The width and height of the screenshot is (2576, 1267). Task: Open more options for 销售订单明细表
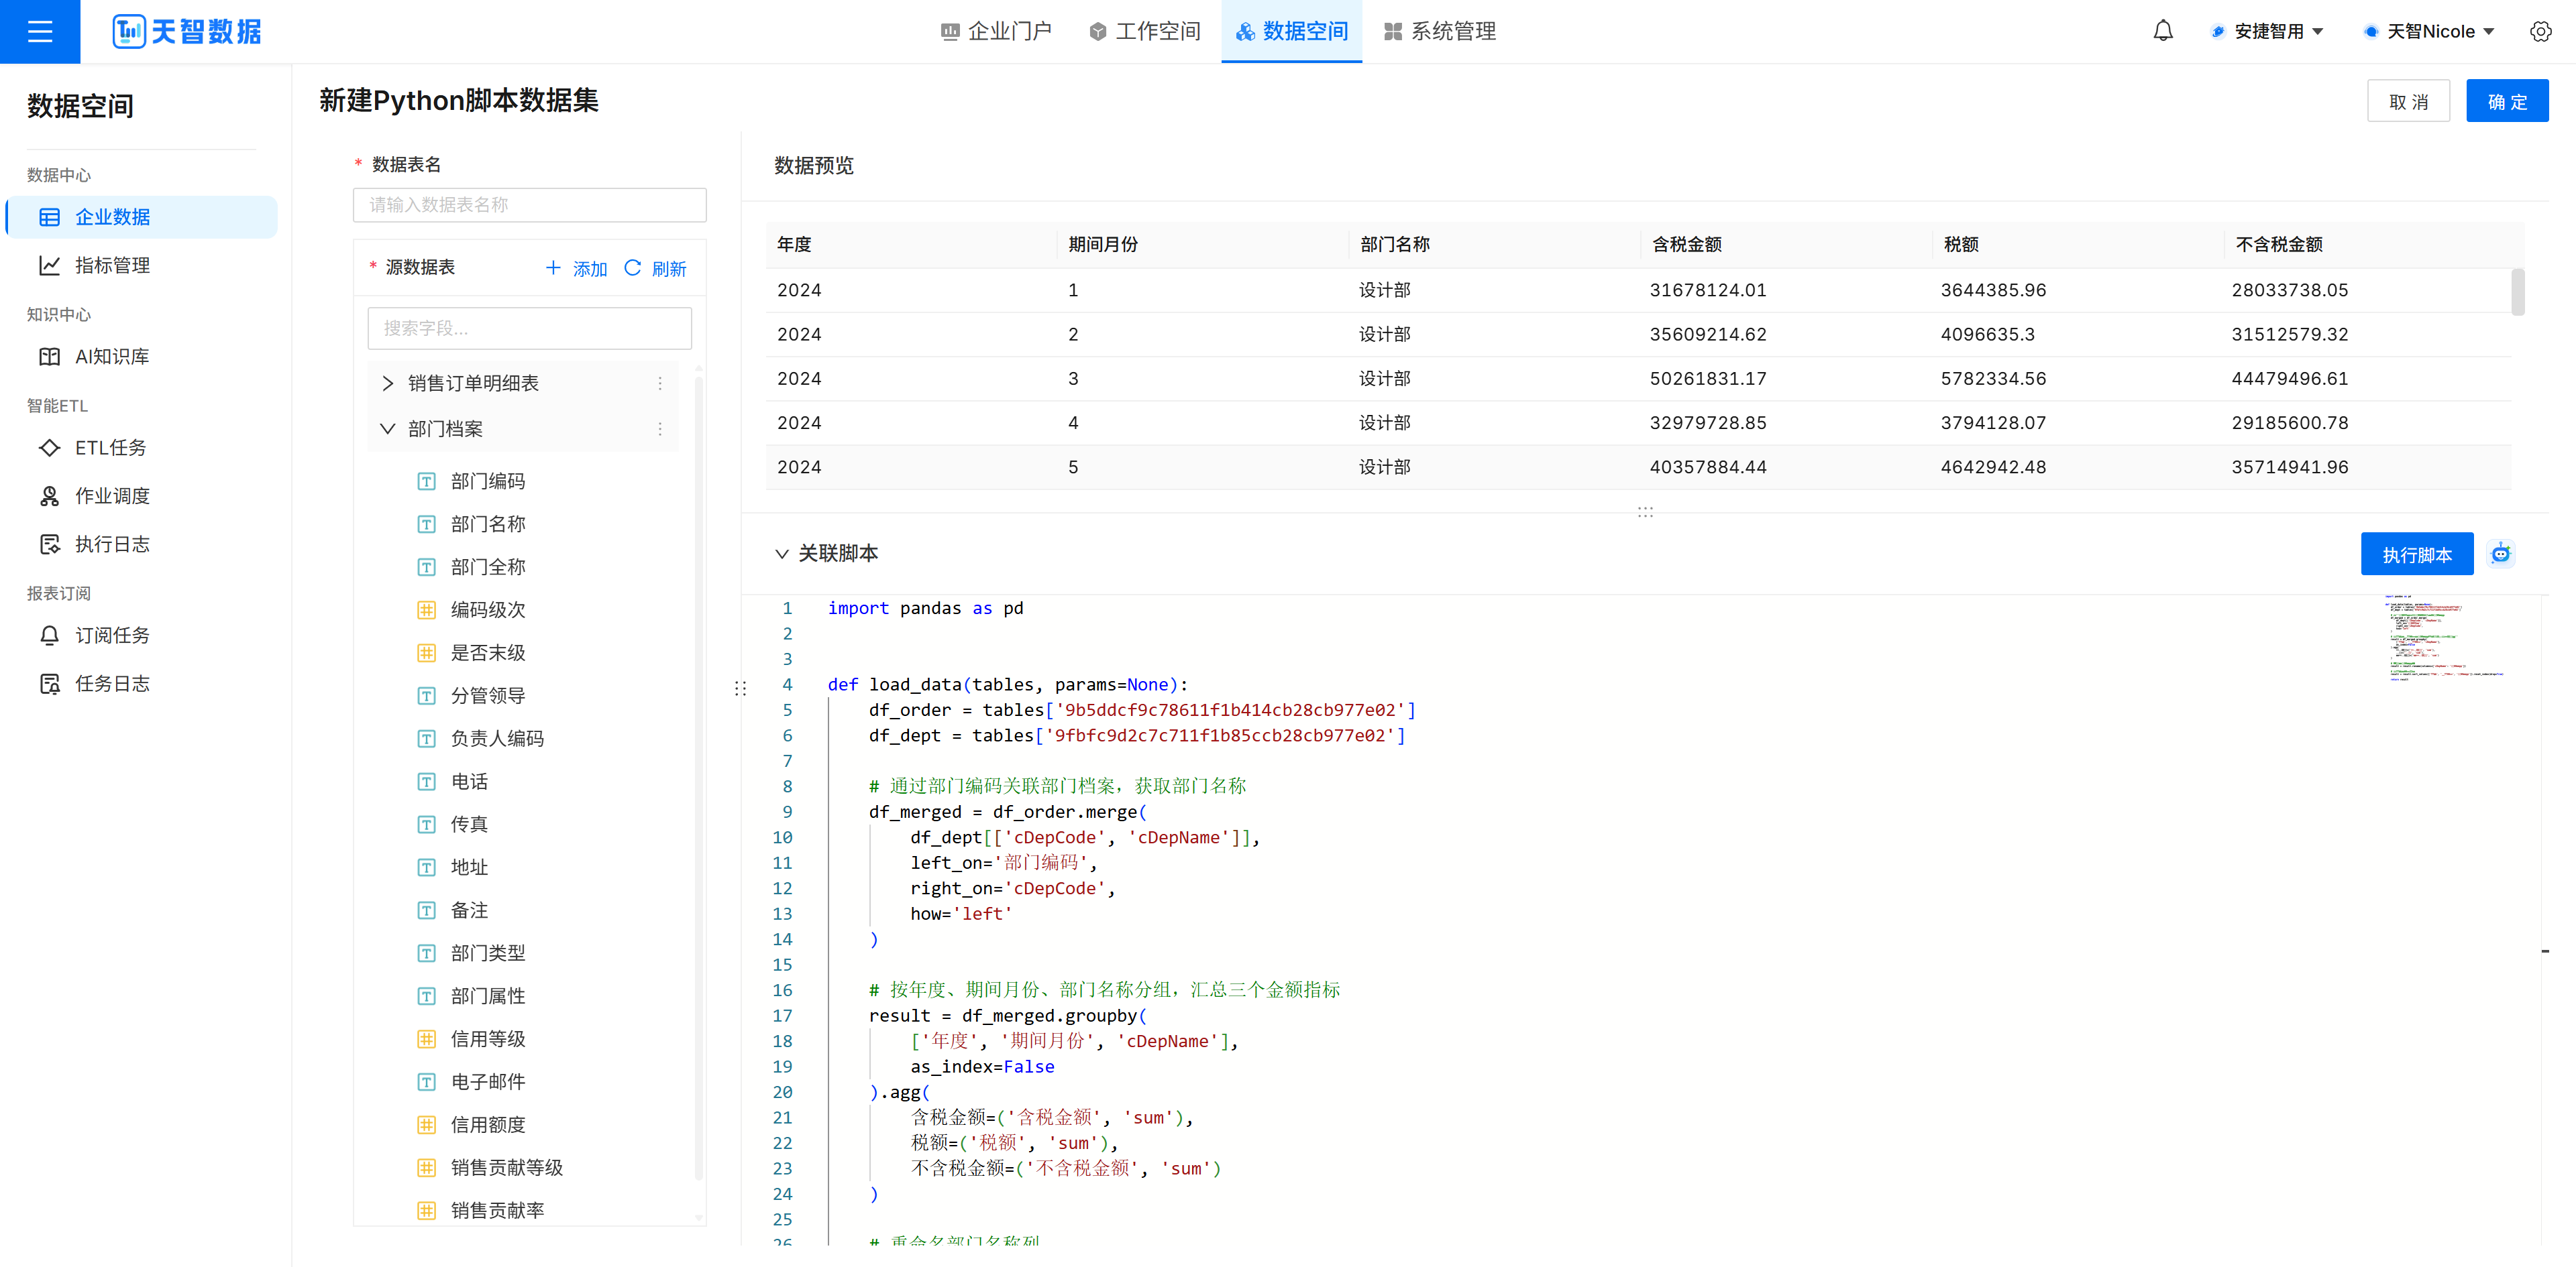coord(660,383)
